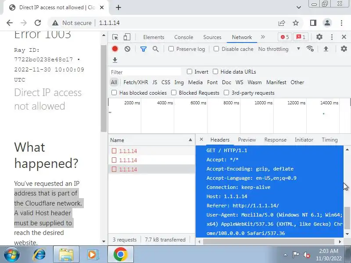The image size is (351, 263).
Task: Open the Response tab
Action: [x=276, y=140]
